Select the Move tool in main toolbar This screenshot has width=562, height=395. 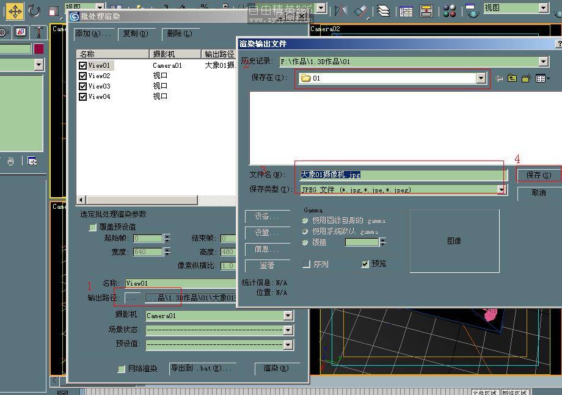[15, 10]
